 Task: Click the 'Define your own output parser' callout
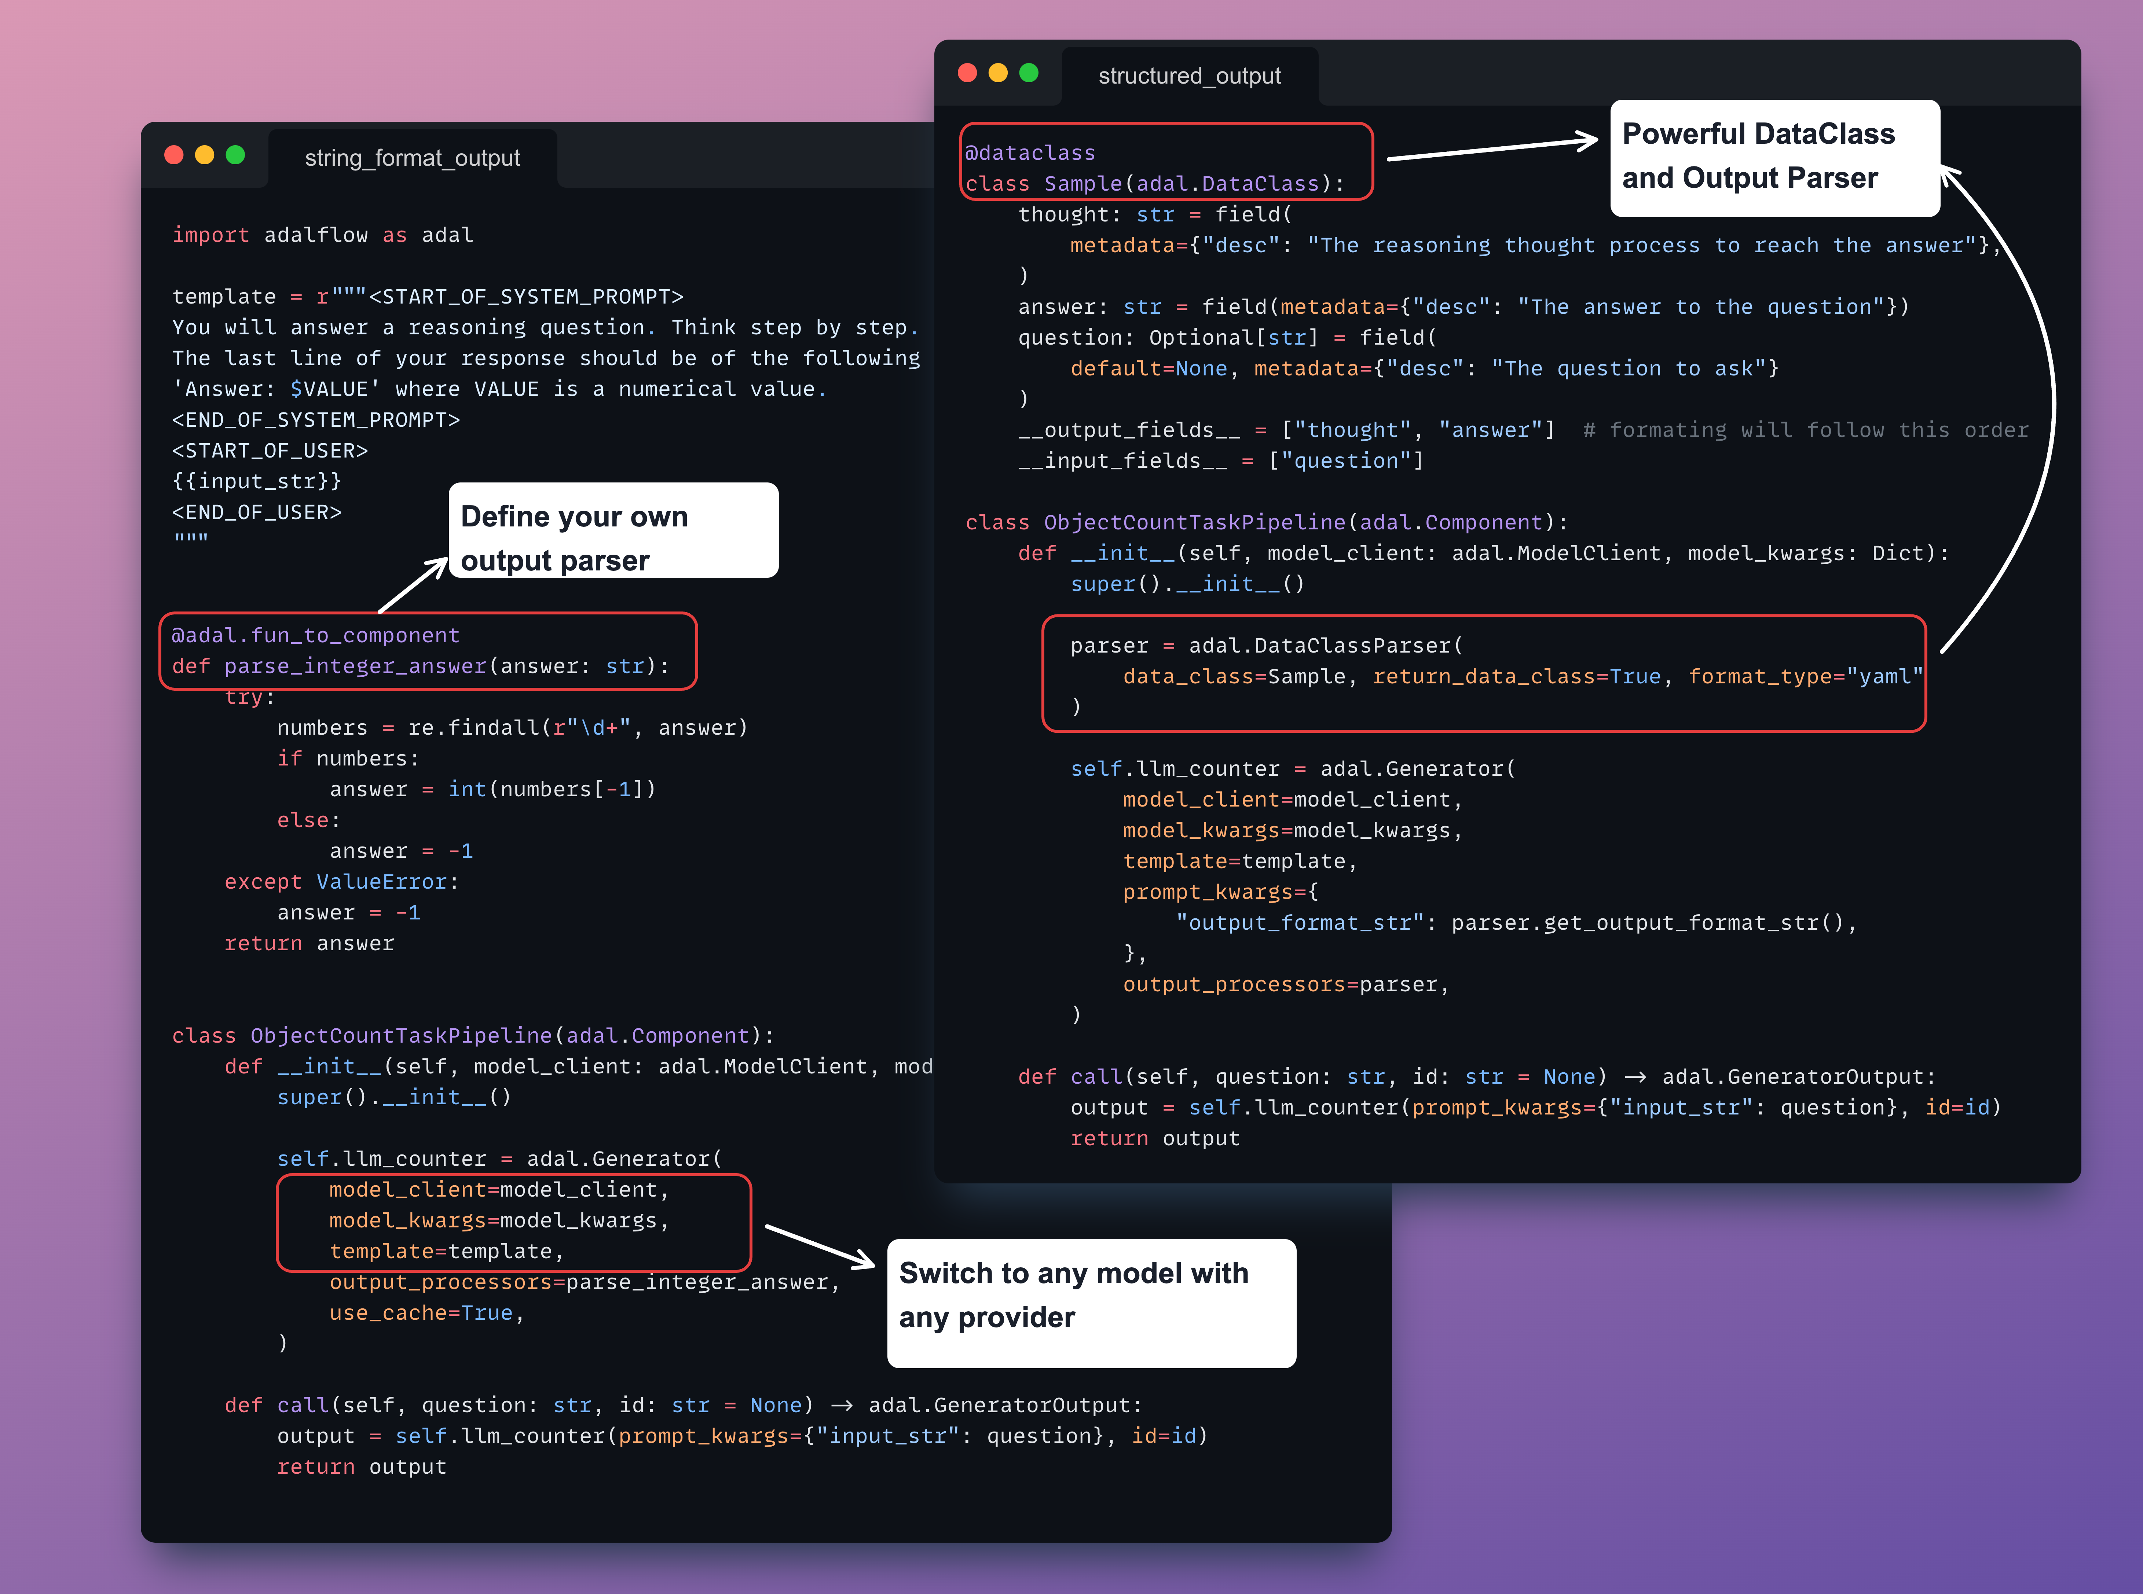click(x=613, y=531)
